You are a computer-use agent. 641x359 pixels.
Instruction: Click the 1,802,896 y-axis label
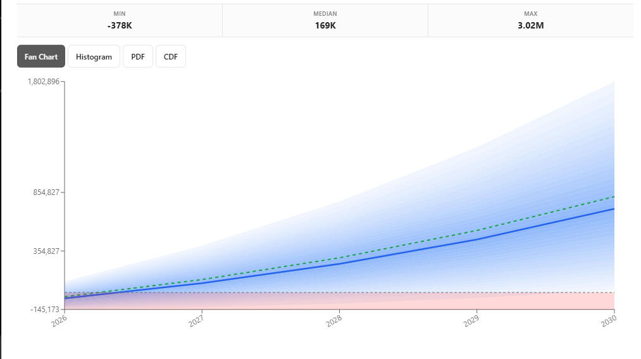(44, 82)
